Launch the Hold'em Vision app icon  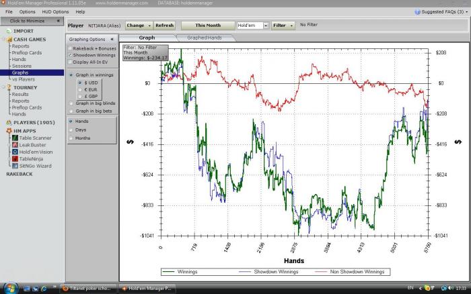click(x=15, y=152)
